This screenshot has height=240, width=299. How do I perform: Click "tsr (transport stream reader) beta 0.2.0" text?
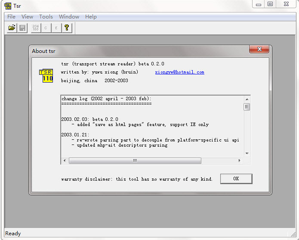coord(113,64)
